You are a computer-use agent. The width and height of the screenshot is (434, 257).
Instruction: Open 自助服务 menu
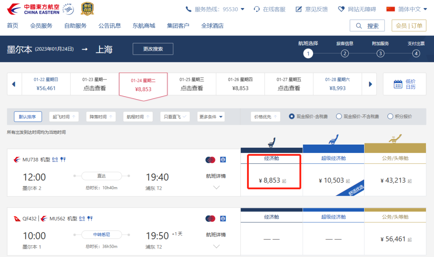point(75,26)
